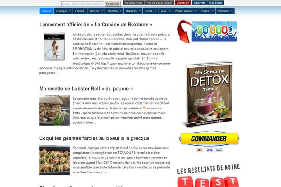
Task: Expand the PhenQ dropdown arrow
Action: [213, 11]
